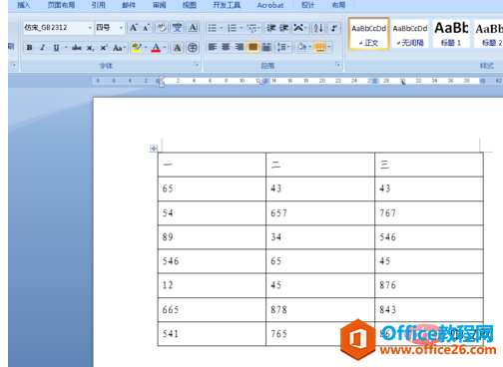Expand the highlight color arrow
Viewport: 503px width, 367px height.
[x=146, y=48]
